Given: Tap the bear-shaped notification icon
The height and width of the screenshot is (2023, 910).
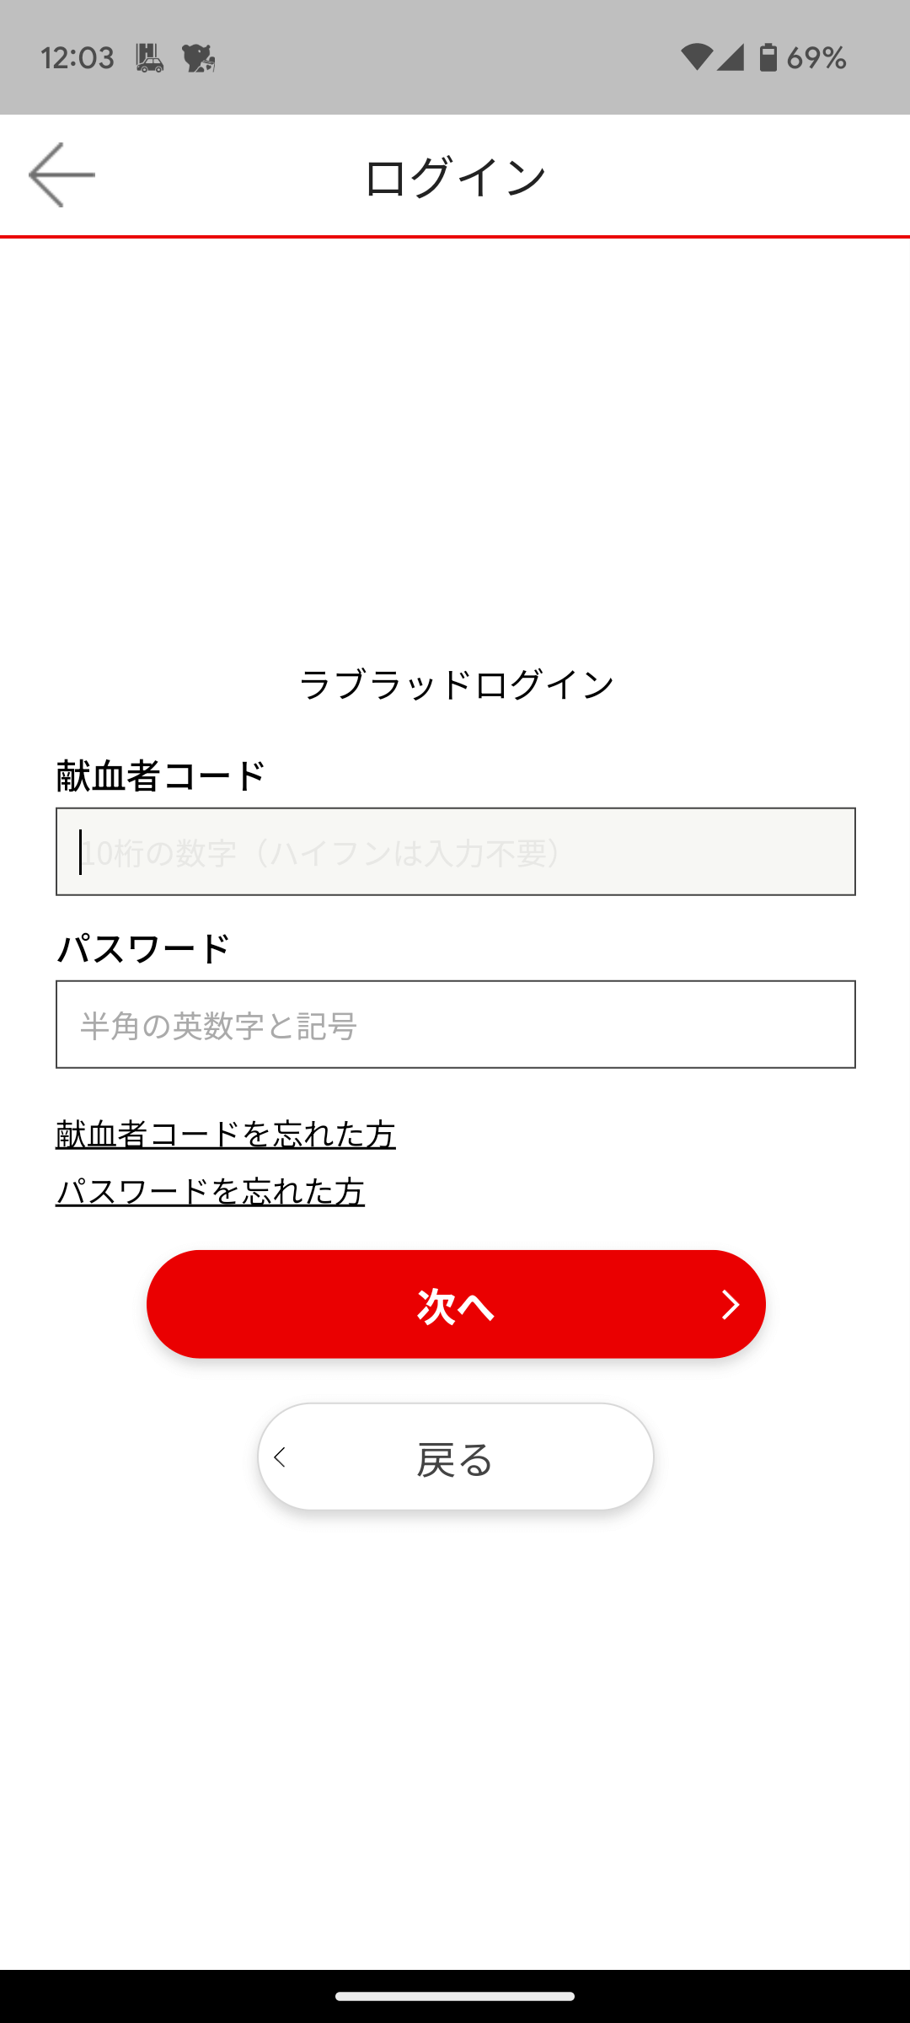Looking at the screenshot, I should point(198,58).
